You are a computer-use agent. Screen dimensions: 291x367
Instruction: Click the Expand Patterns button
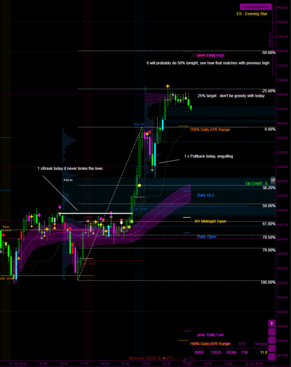(x=256, y=7)
